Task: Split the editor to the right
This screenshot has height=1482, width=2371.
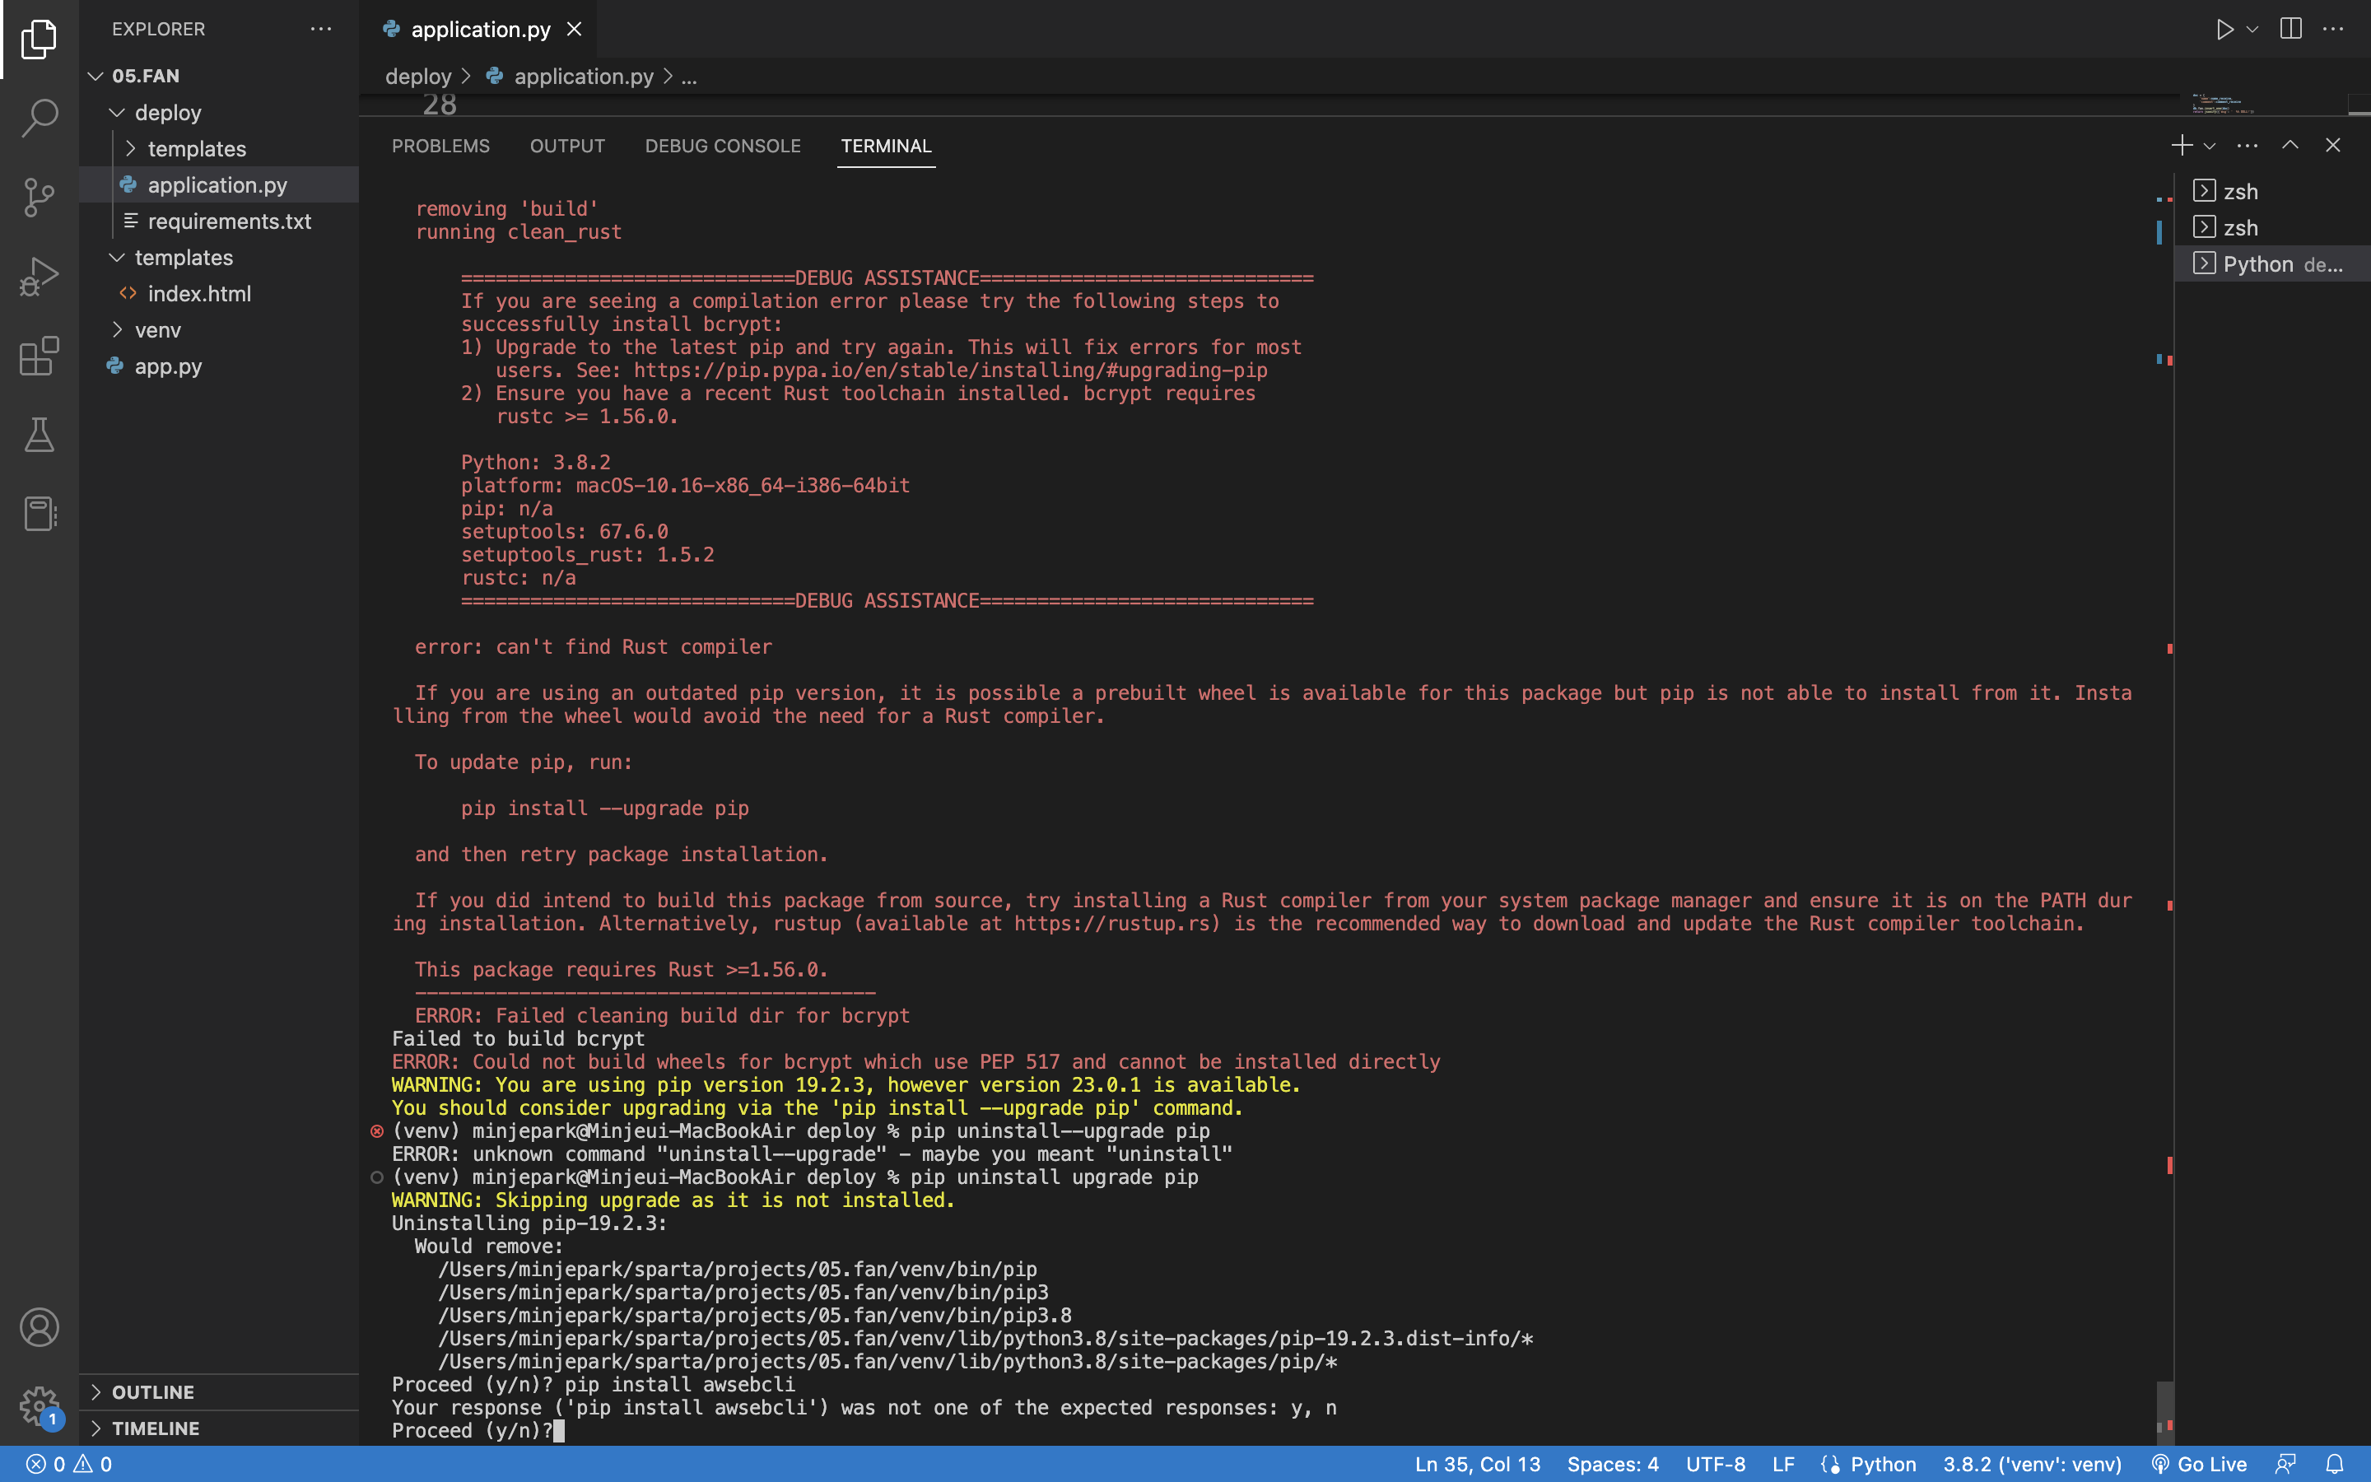Action: pos(2290,30)
